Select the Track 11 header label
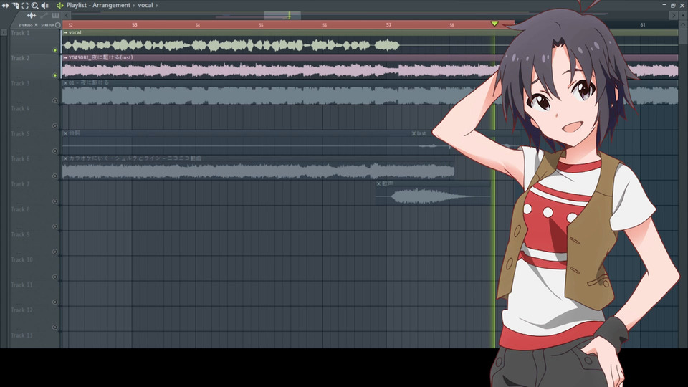Viewport: 688px width, 387px height. 22,285
